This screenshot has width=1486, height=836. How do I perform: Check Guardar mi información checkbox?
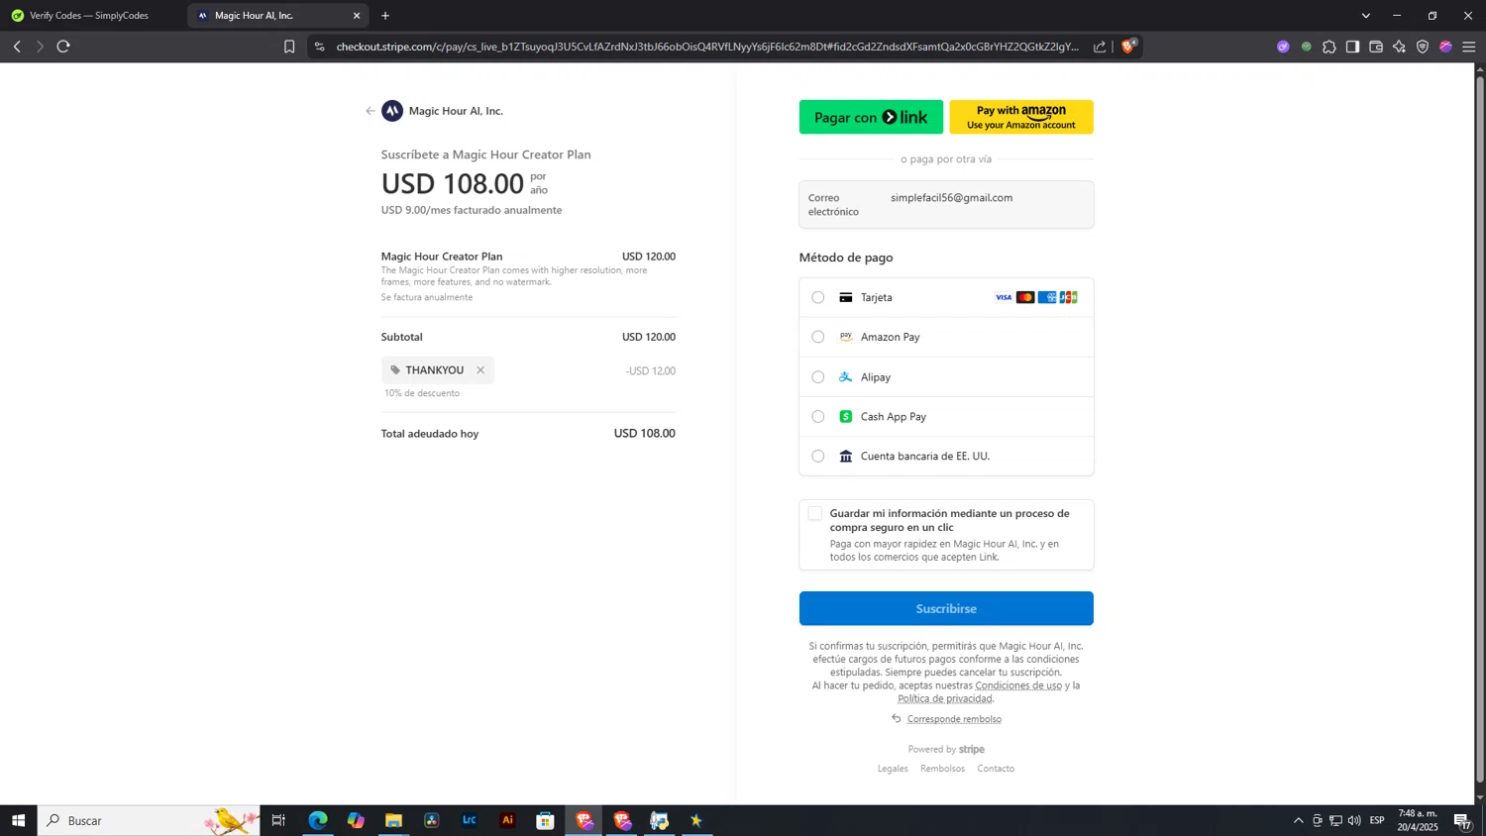coord(814,513)
